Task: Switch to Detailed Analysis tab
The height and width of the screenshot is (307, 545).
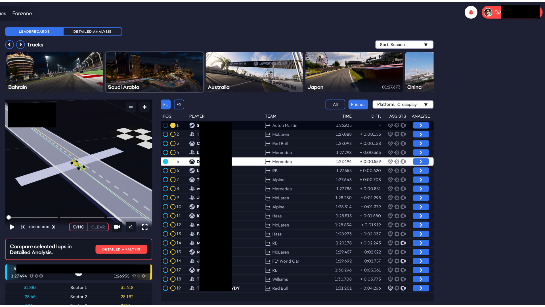Action: pos(92,32)
